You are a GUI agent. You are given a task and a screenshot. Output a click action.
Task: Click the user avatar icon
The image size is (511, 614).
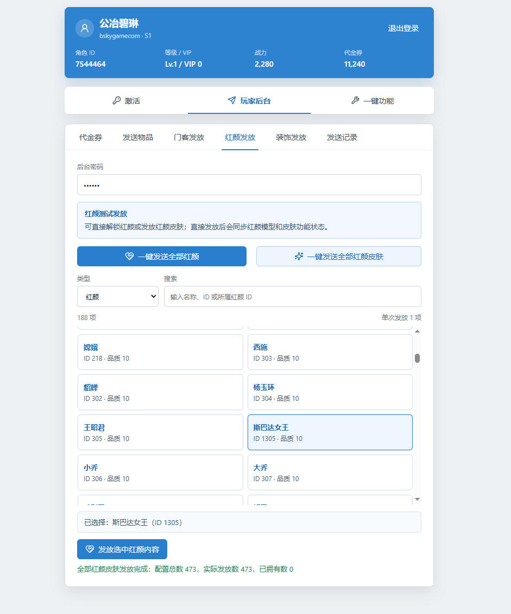84,28
